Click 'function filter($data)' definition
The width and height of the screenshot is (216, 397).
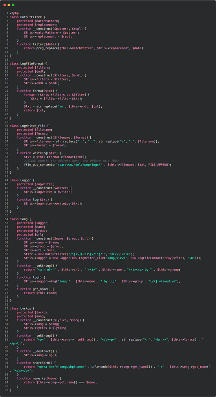point(38,44)
